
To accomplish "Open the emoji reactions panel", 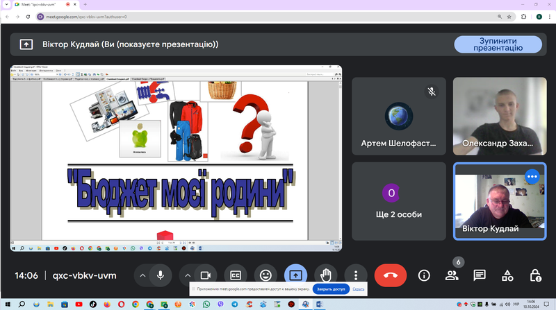I will [265, 275].
